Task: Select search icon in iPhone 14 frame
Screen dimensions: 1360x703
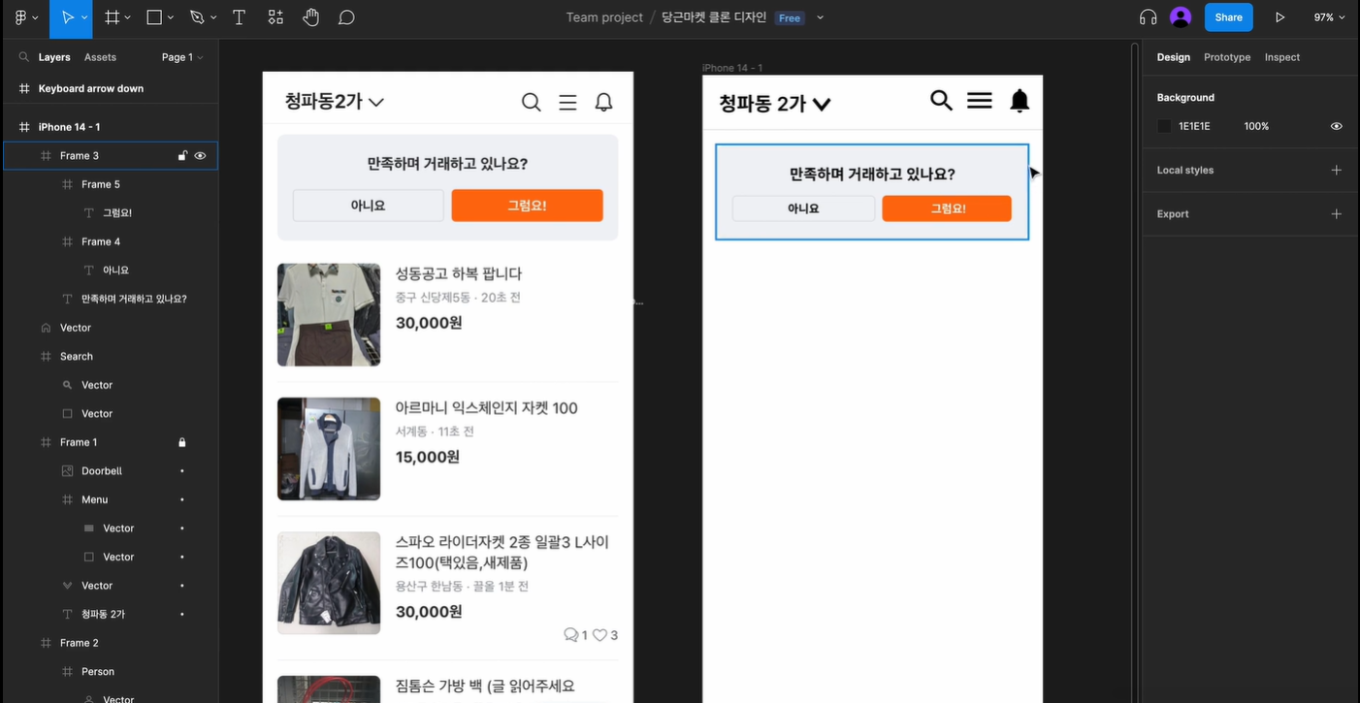Action: point(941,100)
